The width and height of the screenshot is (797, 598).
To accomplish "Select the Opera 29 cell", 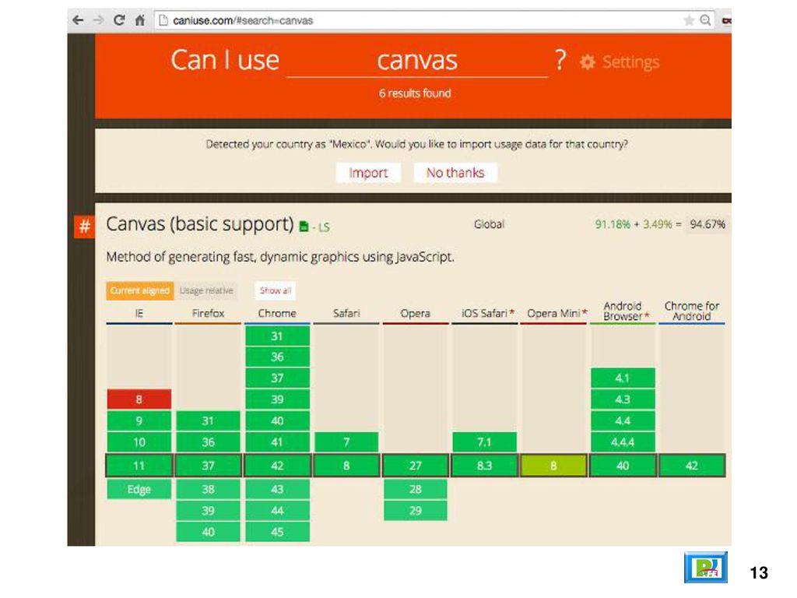I will tap(416, 511).
